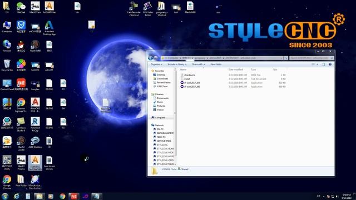Open Windows Media Player from taskbar
The image size is (356, 200).
coord(51,196)
